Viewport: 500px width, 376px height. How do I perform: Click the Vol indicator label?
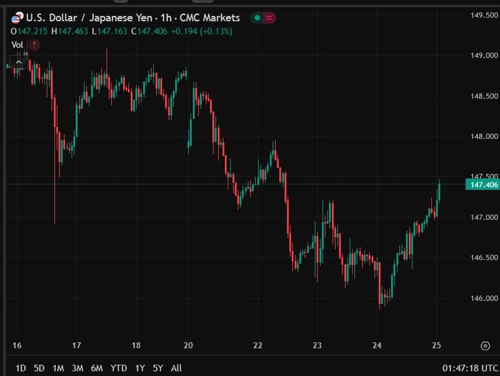point(17,45)
